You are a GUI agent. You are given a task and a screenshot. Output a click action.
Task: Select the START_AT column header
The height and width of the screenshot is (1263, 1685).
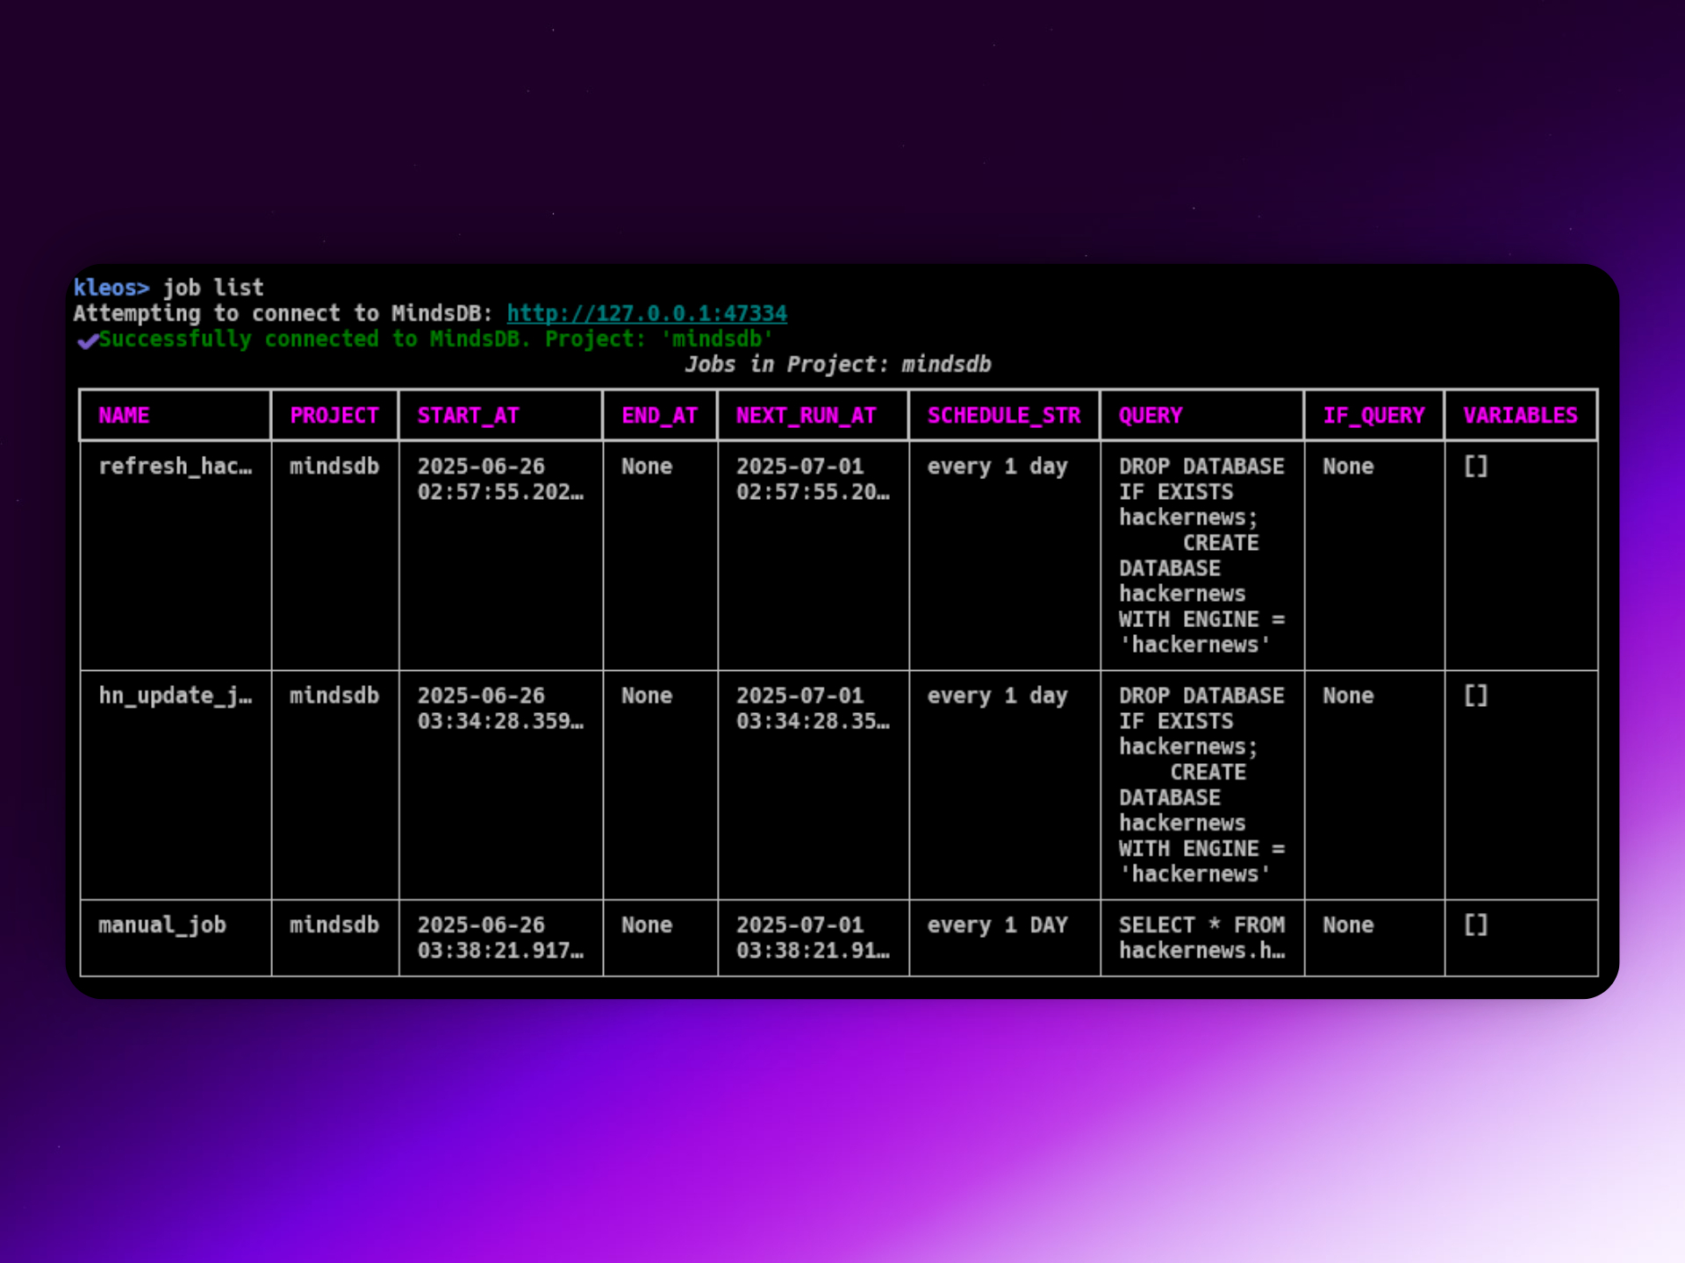(x=468, y=416)
